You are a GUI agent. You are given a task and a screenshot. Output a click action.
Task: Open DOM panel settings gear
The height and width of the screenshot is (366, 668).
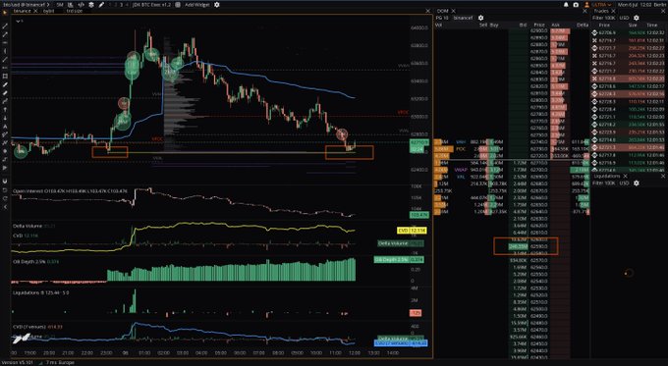coord(480,18)
